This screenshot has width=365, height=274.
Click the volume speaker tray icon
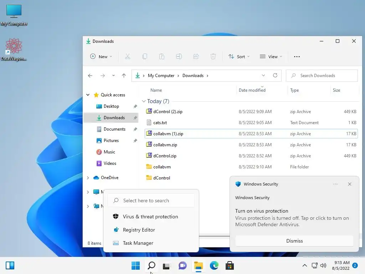pos(323,265)
